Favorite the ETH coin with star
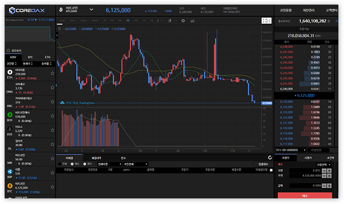 click(x=52, y=73)
